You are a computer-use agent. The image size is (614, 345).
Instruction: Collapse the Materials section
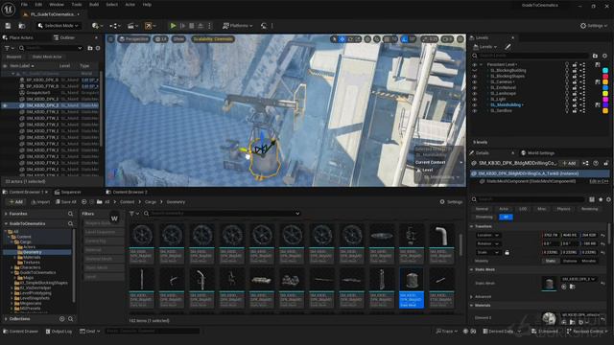471,306
